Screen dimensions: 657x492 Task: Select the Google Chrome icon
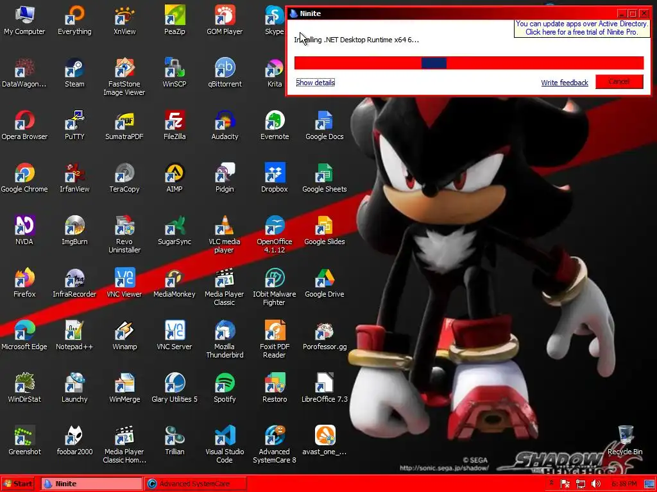[24, 178]
